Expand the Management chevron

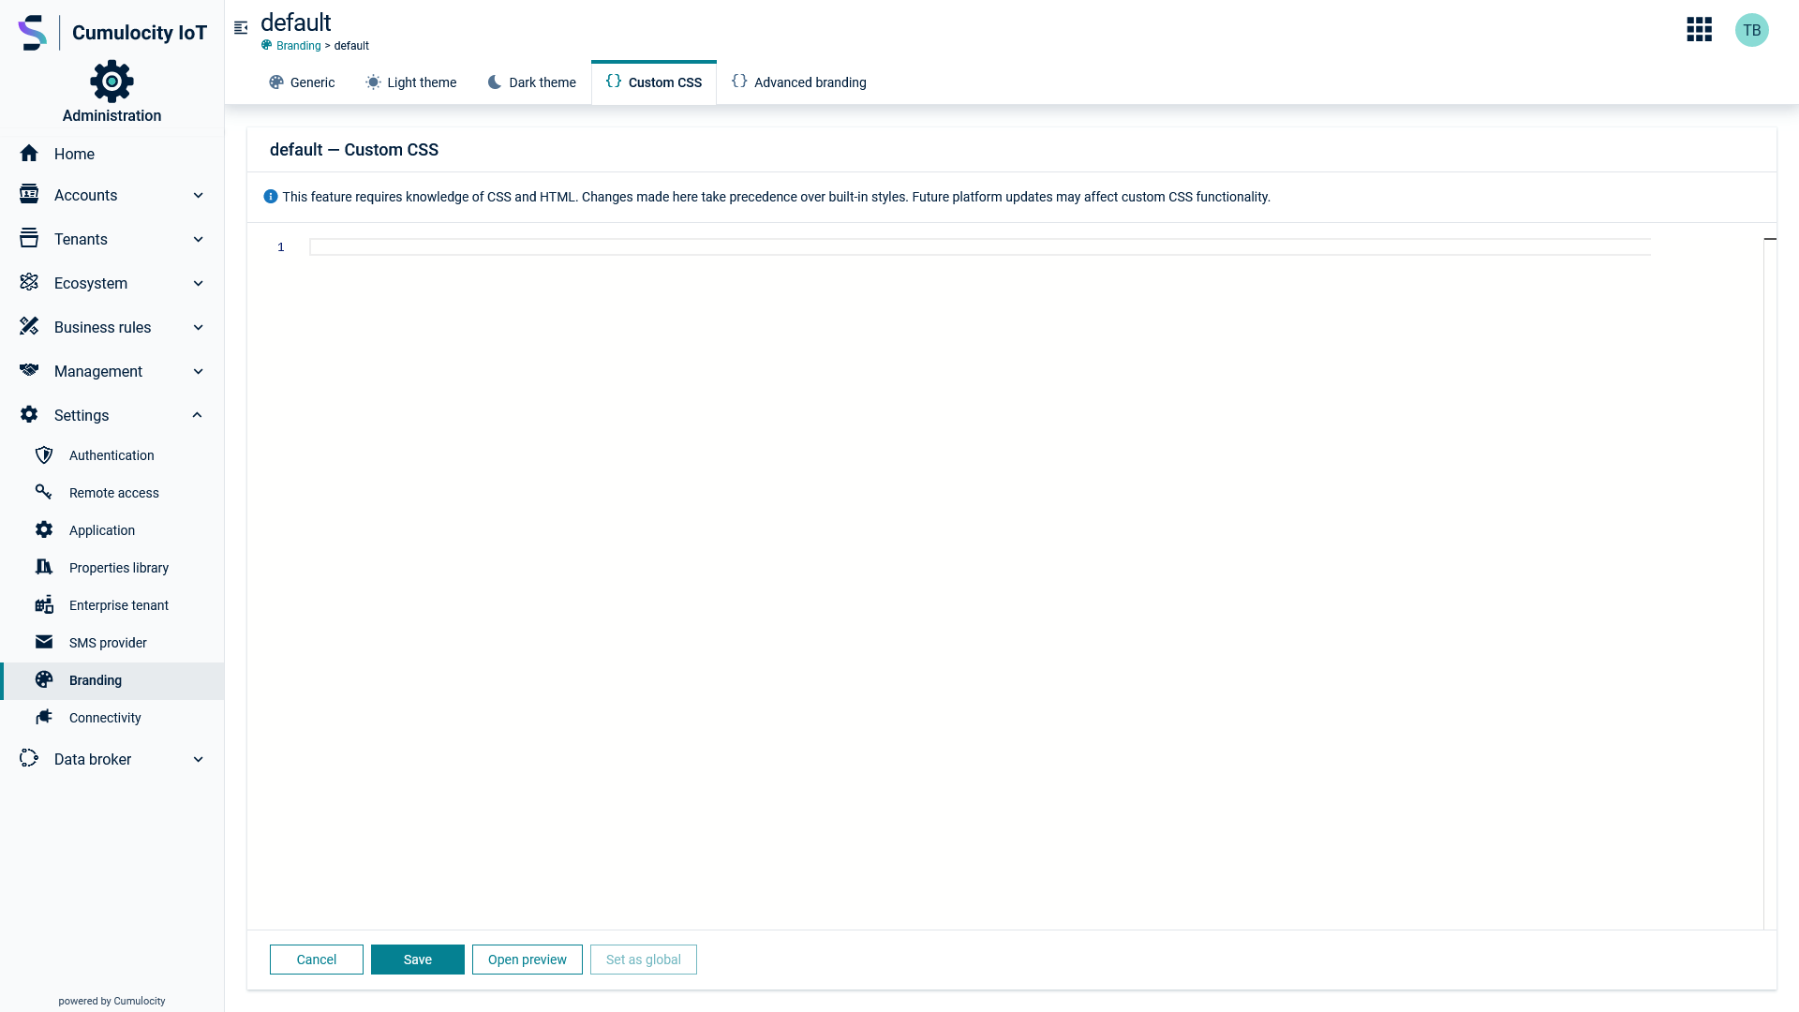(x=199, y=371)
